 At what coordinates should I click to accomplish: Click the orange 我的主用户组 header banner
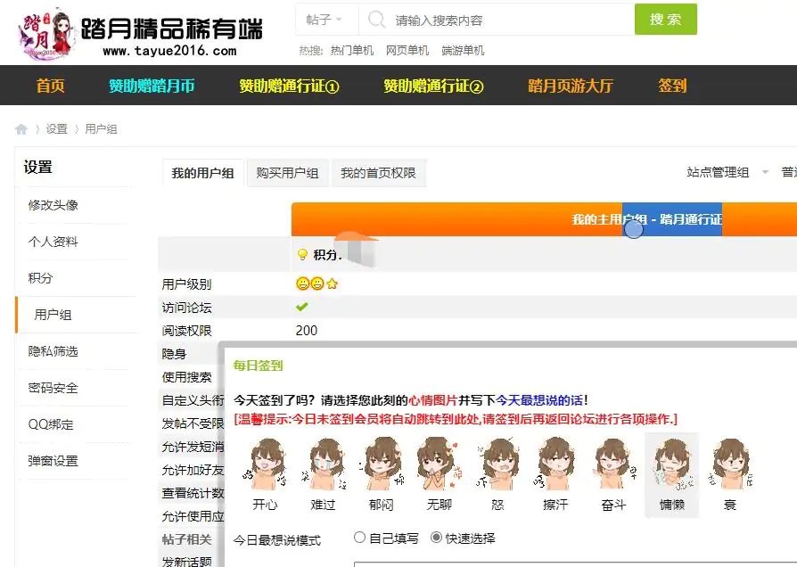click(x=544, y=219)
